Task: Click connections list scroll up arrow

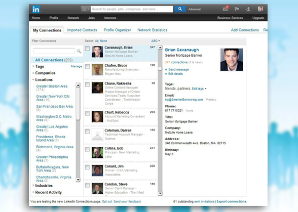Action: pos(160,48)
